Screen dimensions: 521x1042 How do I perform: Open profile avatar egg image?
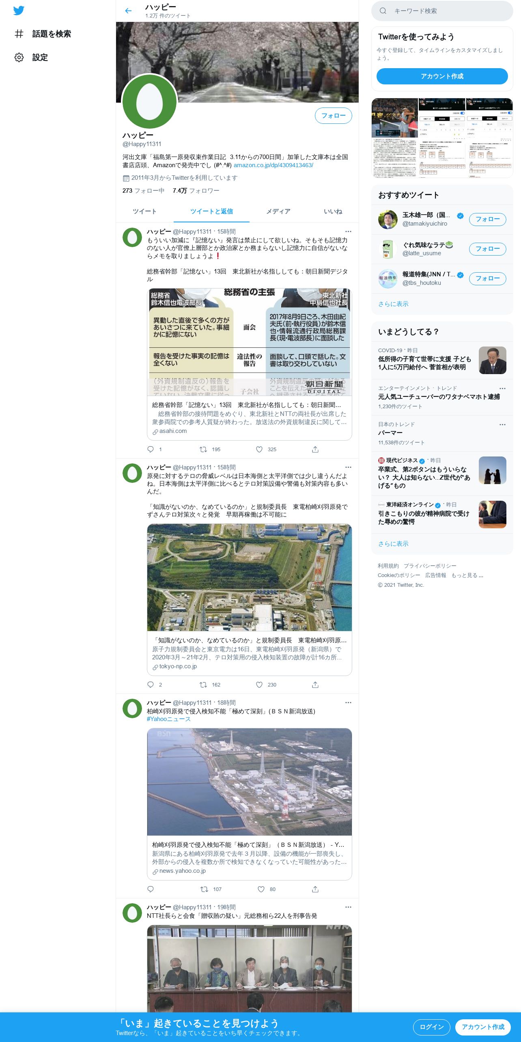[150, 101]
